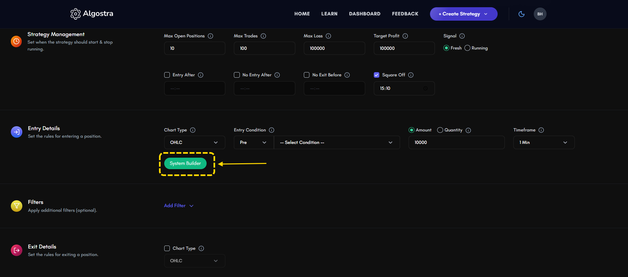Click the Amount value field 10000
Screen dimensions: 628x277
coord(457,143)
